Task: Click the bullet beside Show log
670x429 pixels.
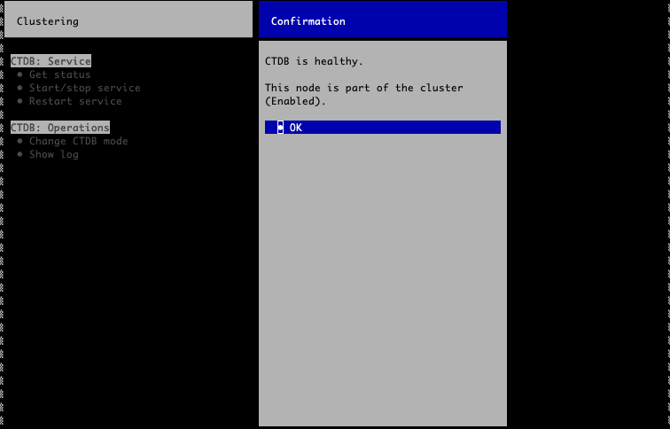Action: pos(20,155)
